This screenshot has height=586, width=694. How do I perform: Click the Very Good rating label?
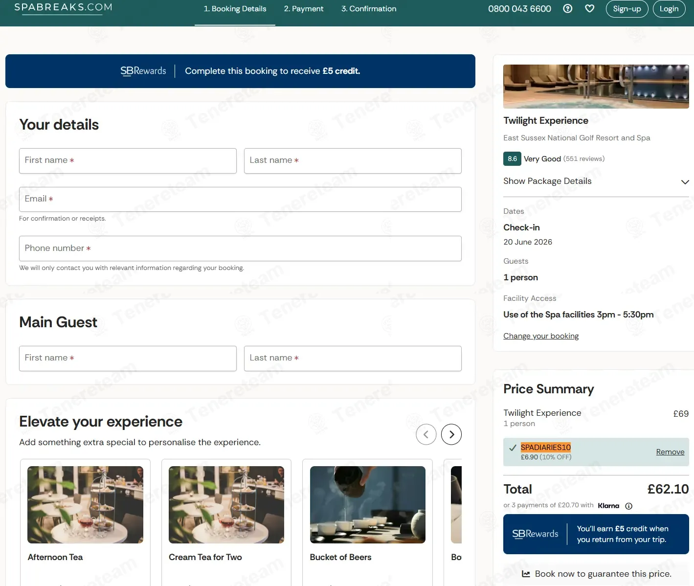coord(542,159)
